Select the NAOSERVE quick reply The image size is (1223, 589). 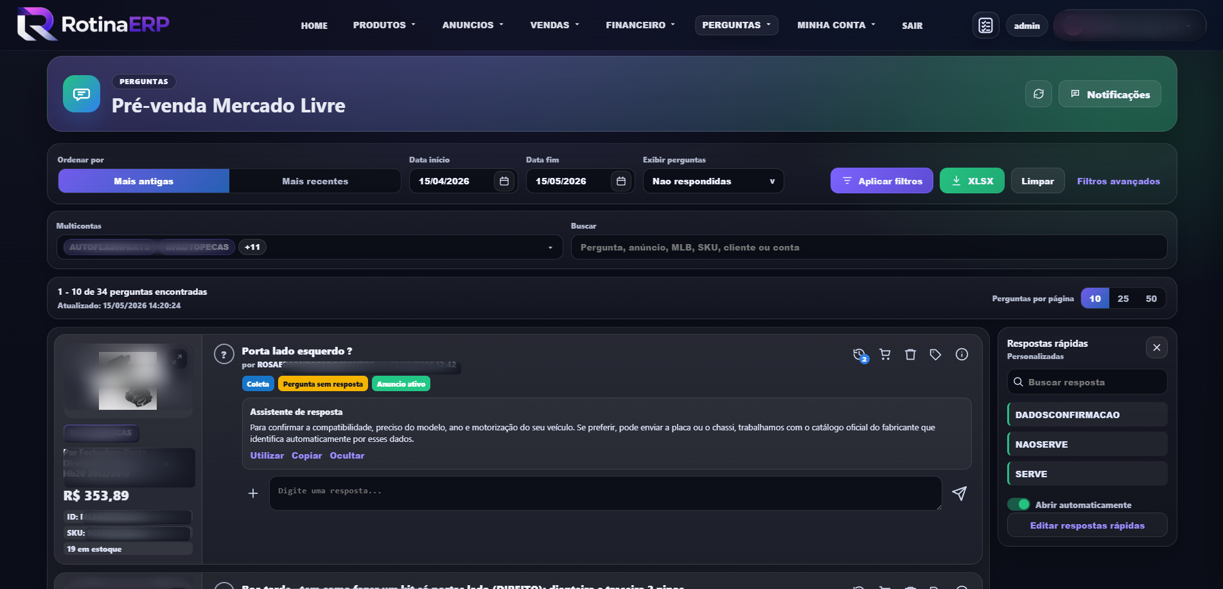point(1087,444)
